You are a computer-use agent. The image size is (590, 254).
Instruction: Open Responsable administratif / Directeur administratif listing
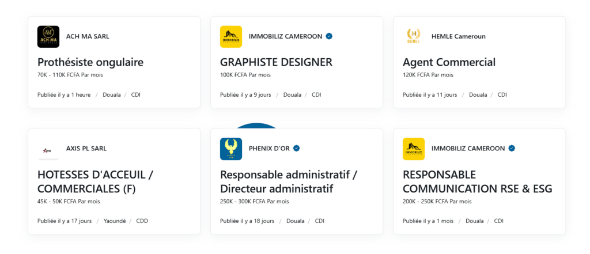tap(289, 182)
